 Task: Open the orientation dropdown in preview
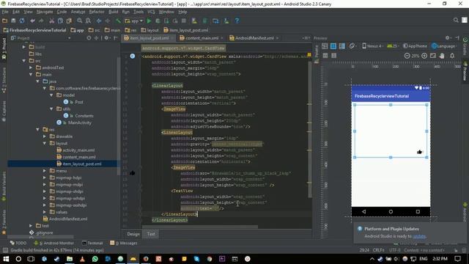click(352, 46)
